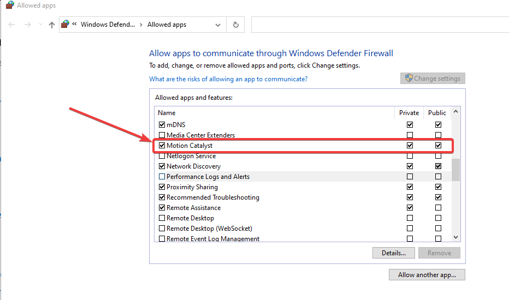Toggle Recommended Troubleshooting Private checkbox
The width and height of the screenshot is (509, 300).
click(x=410, y=197)
